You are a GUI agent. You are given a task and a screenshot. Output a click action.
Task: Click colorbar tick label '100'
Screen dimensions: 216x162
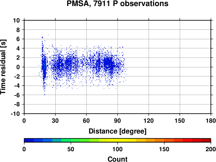click(118, 149)
